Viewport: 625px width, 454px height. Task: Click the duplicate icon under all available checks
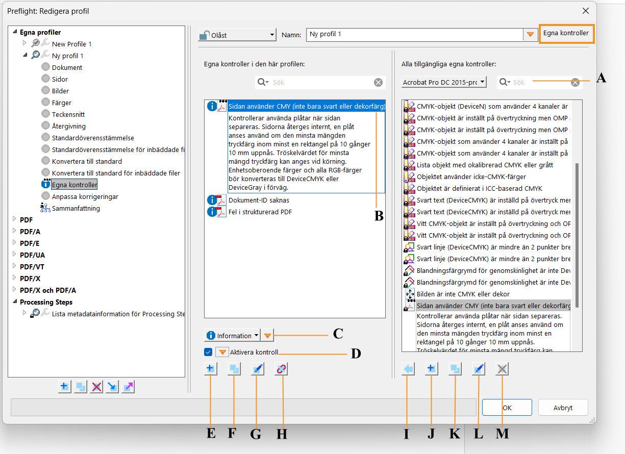(x=455, y=369)
